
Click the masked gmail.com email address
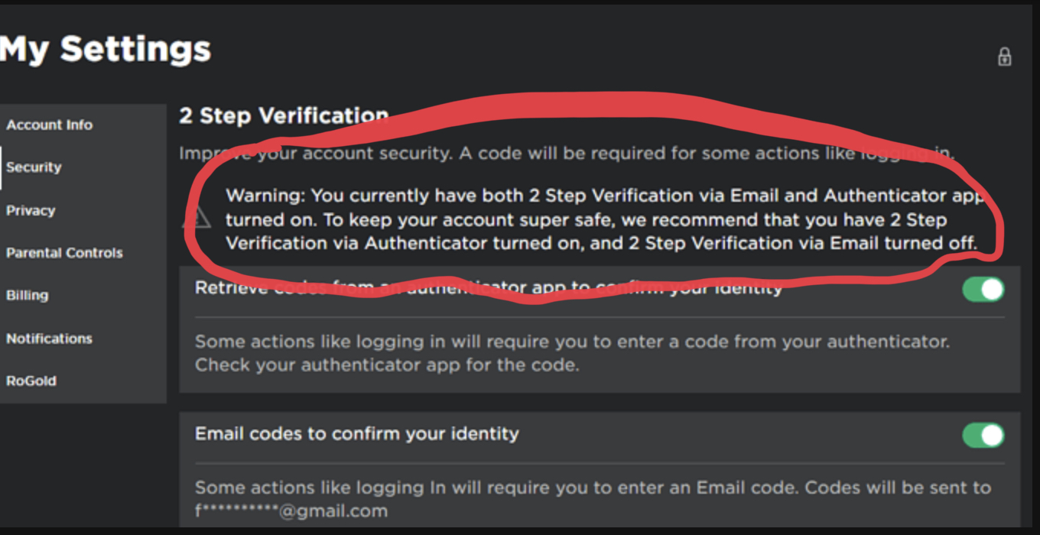(291, 510)
